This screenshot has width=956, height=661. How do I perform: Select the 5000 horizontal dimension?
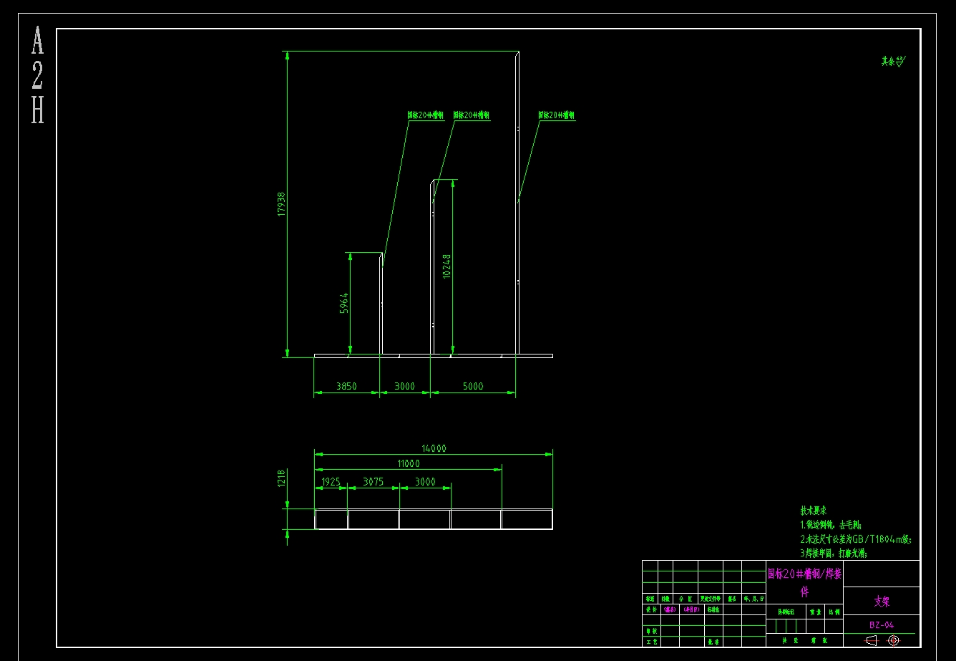[473, 386]
